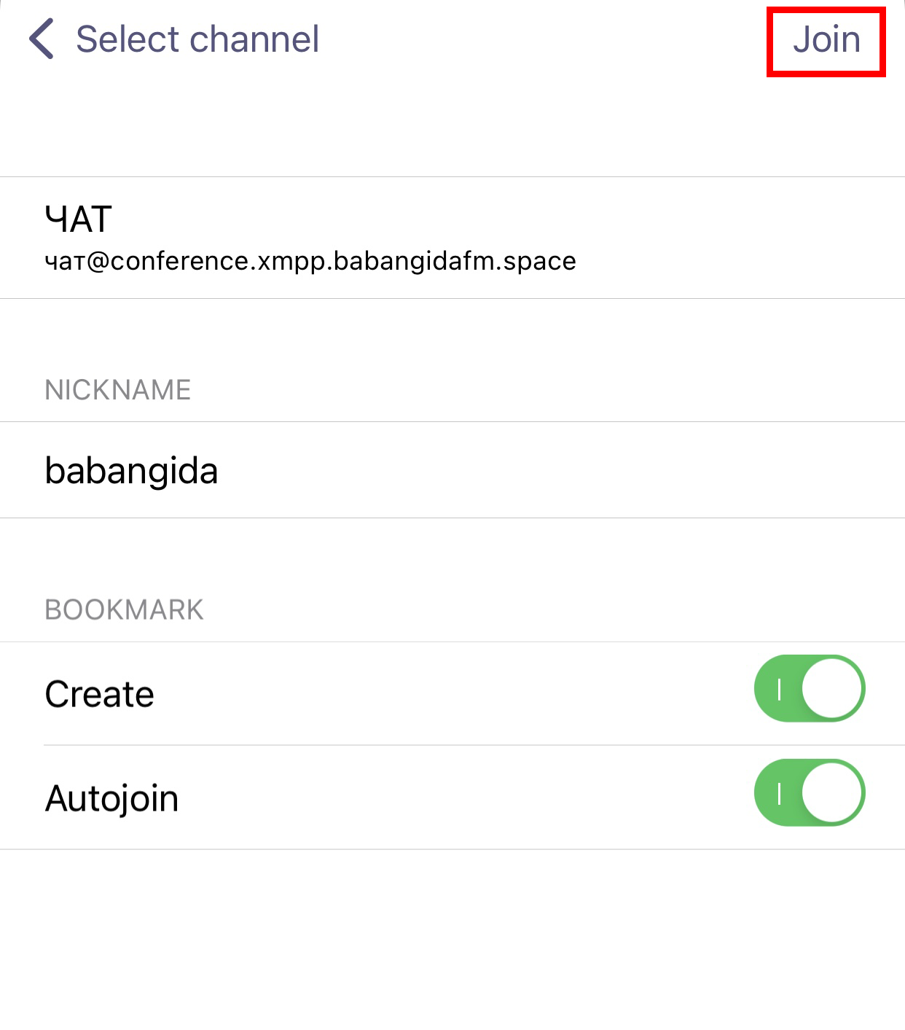Tap the back chevron arrow
This screenshot has width=905, height=1030.
point(42,39)
